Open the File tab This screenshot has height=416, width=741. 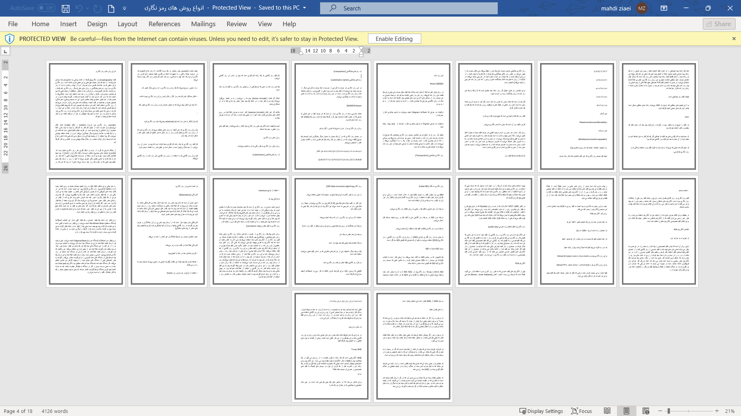coord(13,24)
